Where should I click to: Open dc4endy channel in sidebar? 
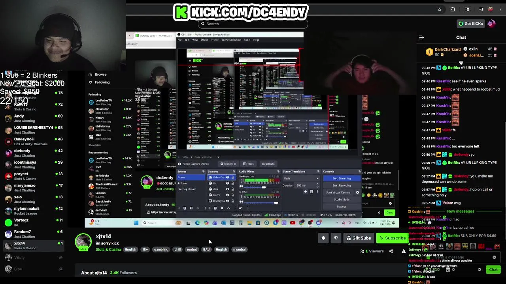[x=34, y=153]
